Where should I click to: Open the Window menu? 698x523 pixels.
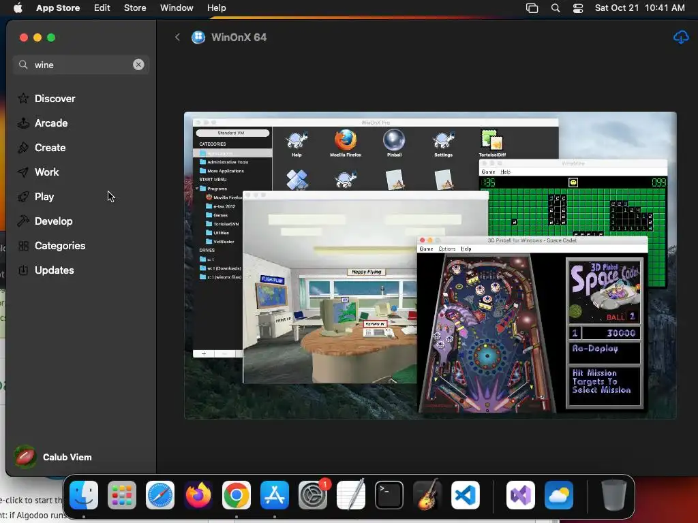(x=177, y=7)
